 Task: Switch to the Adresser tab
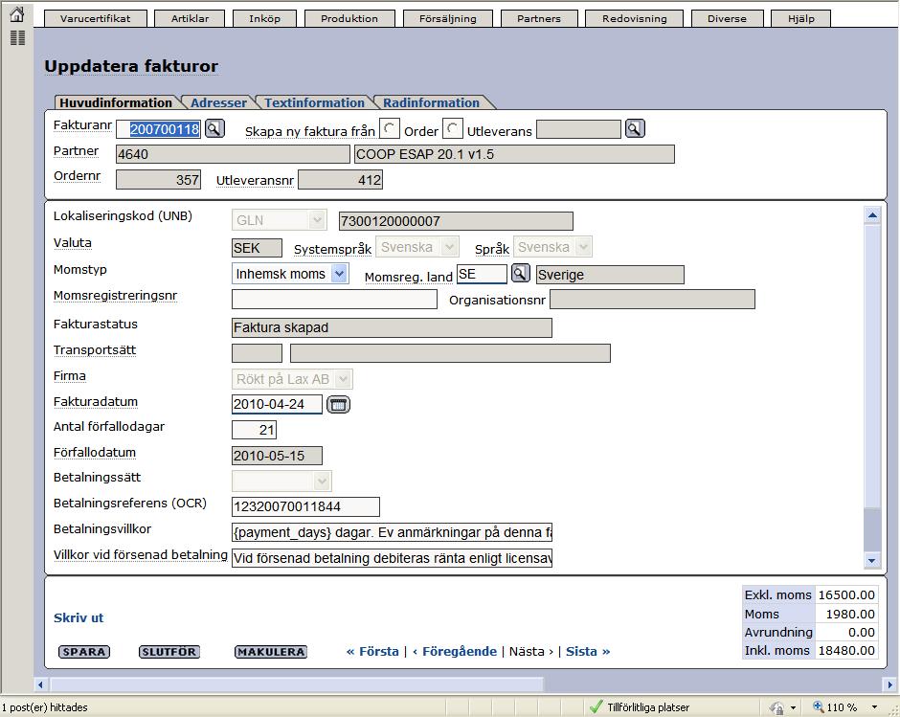coord(218,102)
